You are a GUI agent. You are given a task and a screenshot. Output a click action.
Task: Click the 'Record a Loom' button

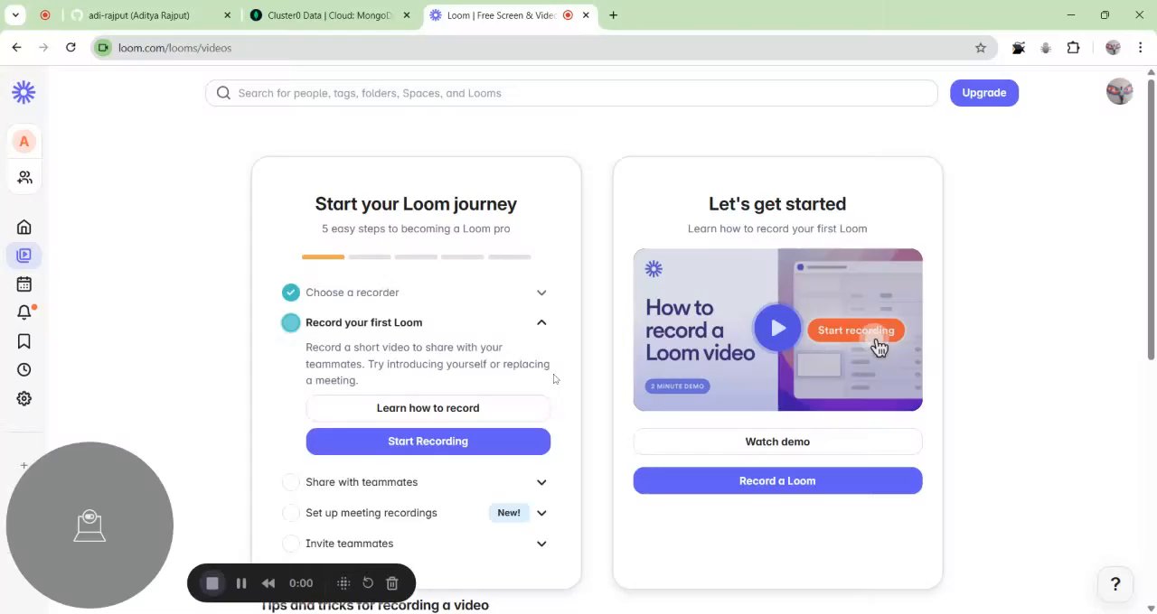click(x=777, y=481)
